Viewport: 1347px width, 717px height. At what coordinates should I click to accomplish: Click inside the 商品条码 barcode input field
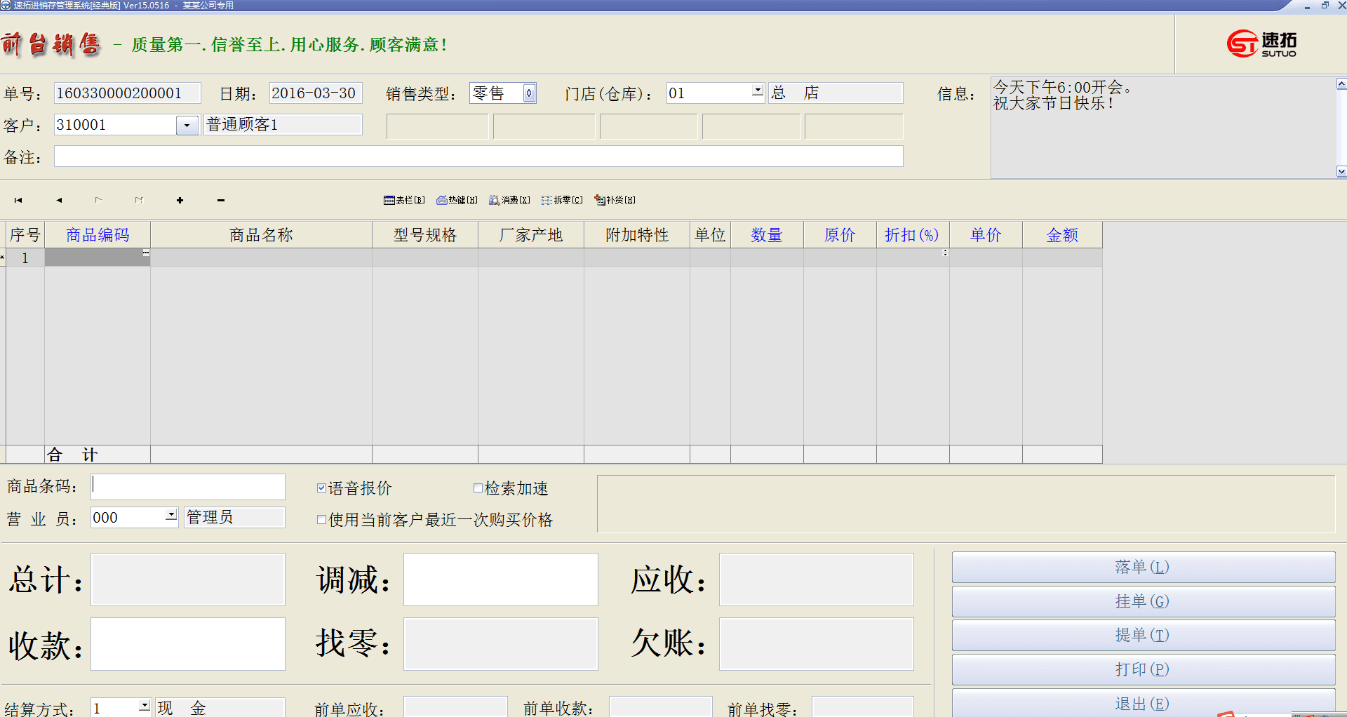187,486
